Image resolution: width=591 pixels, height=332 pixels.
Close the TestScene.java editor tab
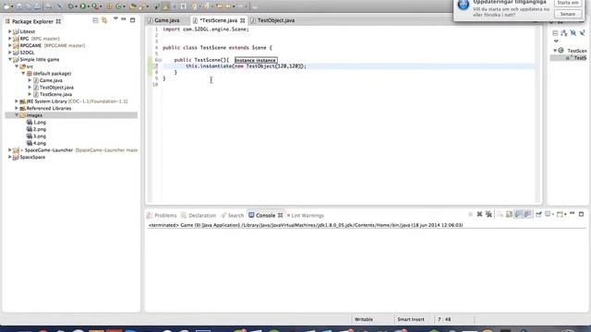click(x=242, y=20)
